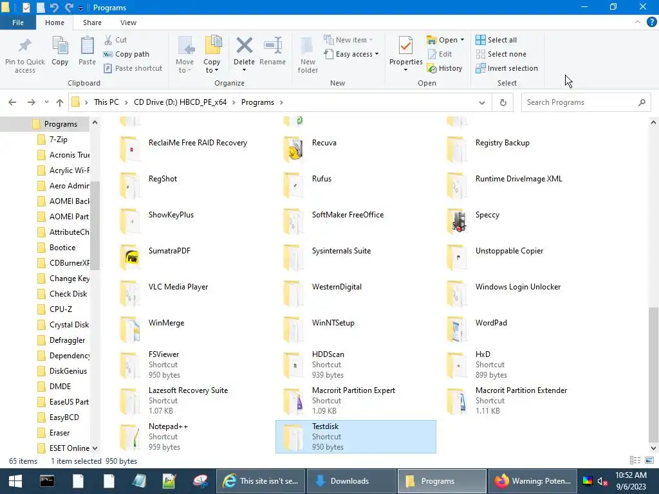Select the Testdisk shortcut
This screenshot has height=494, width=659.
coord(355,437)
